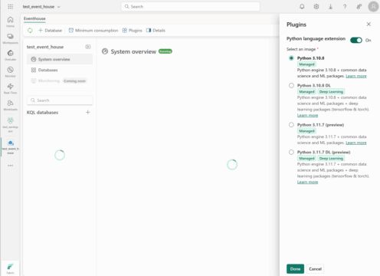Toggle the Python language extension switch

[x=356, y=40]
